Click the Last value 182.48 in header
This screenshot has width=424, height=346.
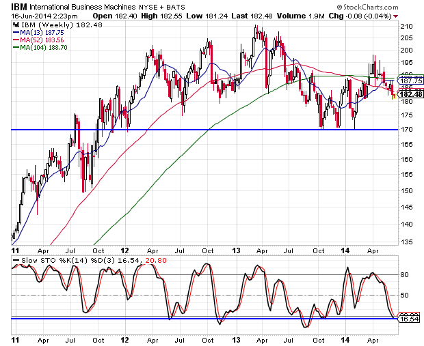[x=261, y=16]
